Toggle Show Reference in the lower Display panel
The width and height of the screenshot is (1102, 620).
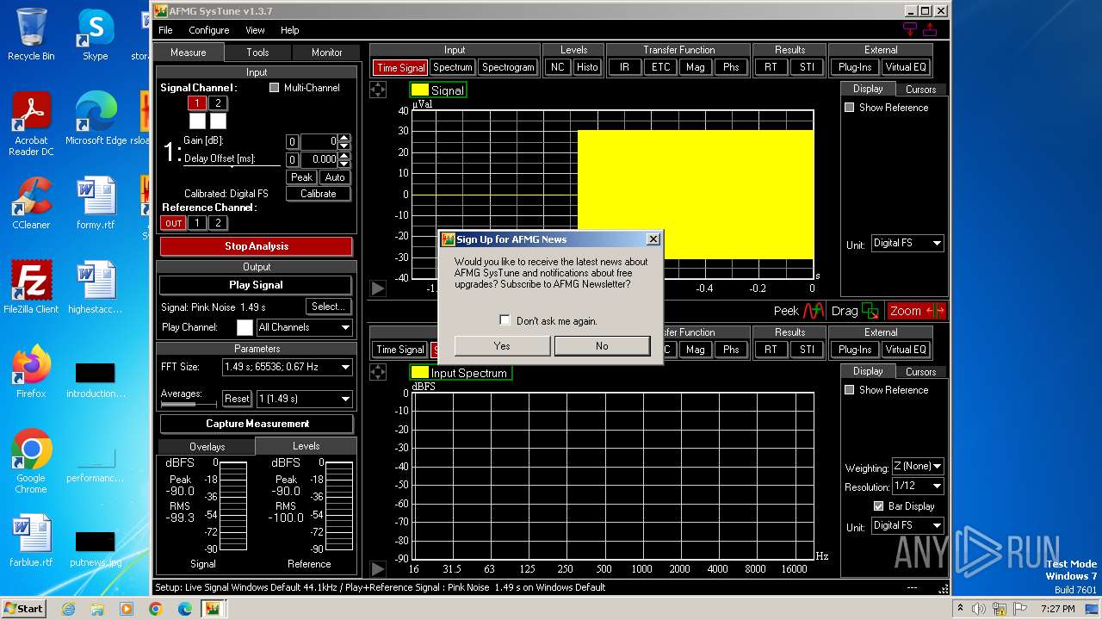tap(850, 390)
